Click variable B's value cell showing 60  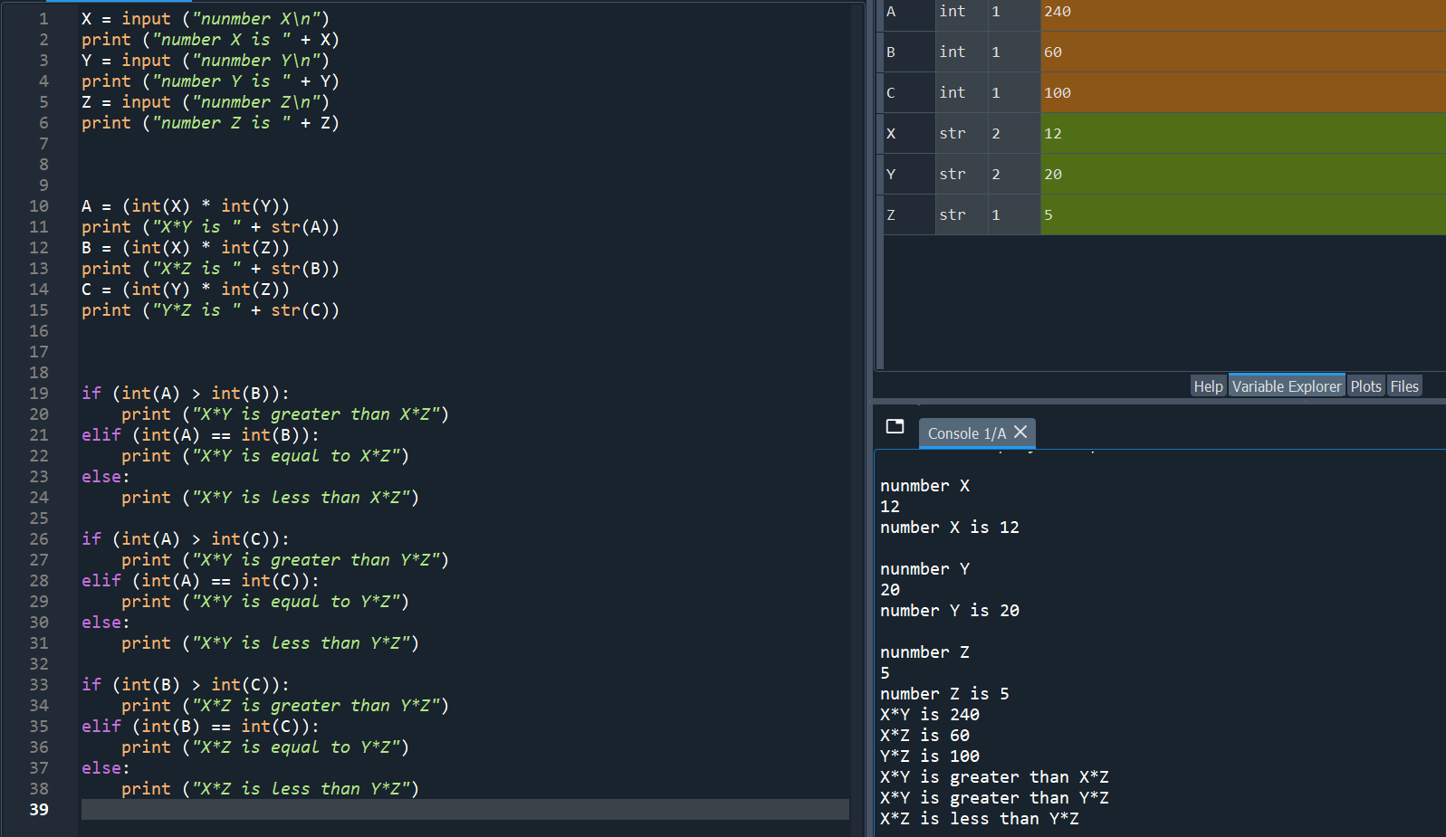[x=1241, y=52]
